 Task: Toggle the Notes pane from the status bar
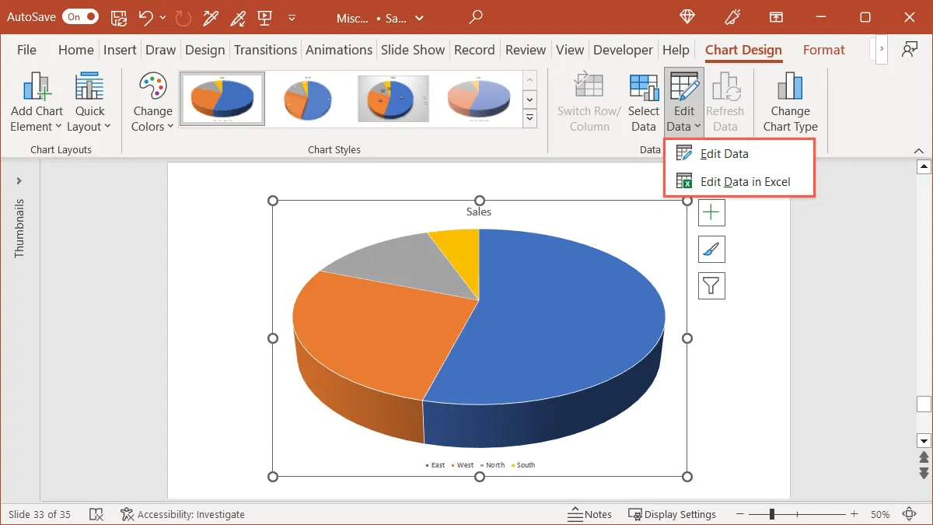(591, 514)
